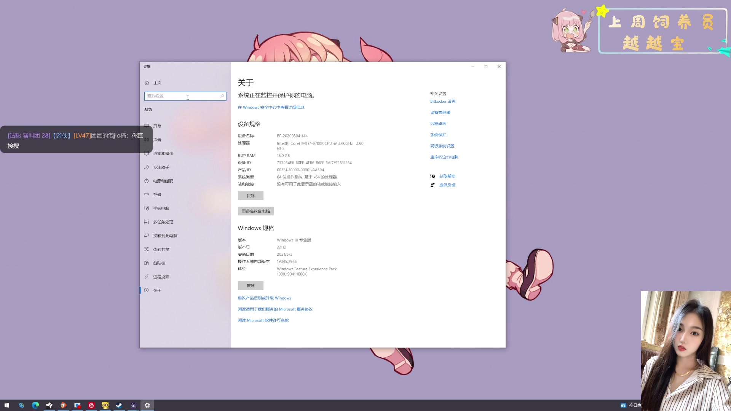
Task: Select version number 22H2 text
Action: click(x=281, y=247)
